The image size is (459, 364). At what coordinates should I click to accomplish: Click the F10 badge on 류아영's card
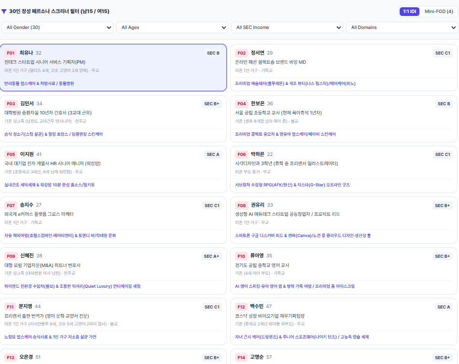pyautogui.click(x=241, y=256)
